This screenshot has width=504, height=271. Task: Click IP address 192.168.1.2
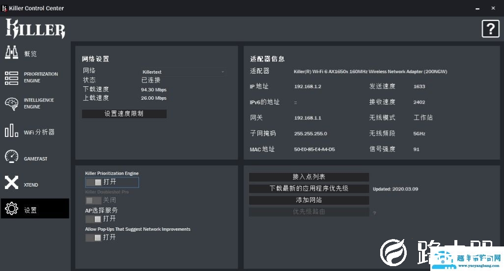click(x=308, y=86)
